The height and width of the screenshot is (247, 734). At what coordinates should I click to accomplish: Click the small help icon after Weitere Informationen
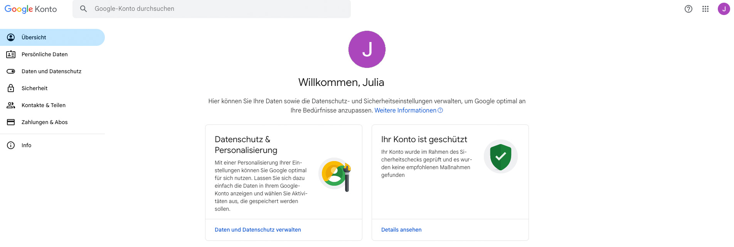pos(440,110)
